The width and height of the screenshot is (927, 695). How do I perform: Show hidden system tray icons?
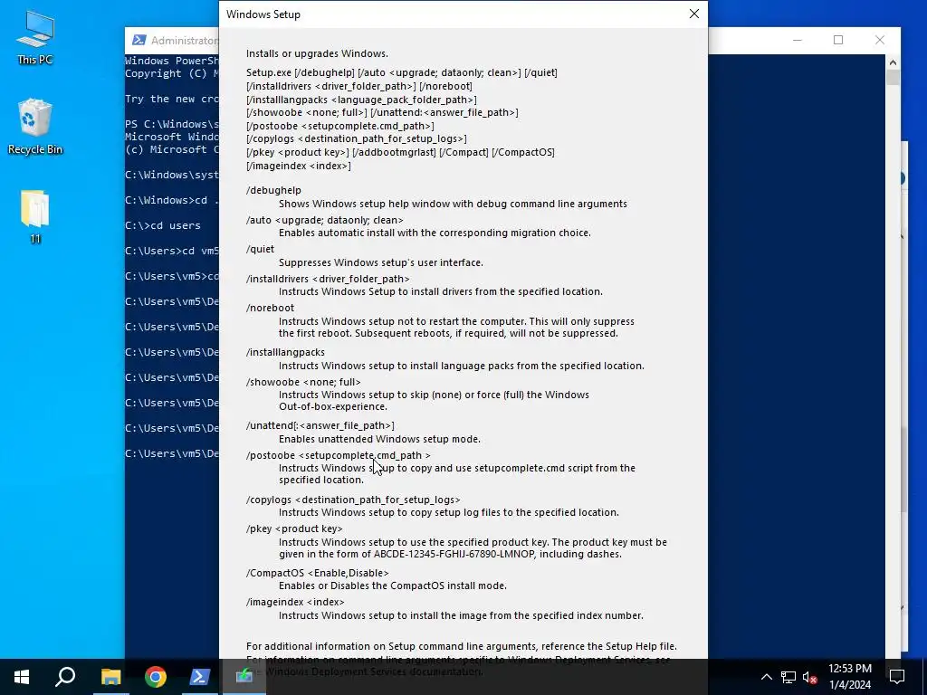click(x=766, y=677)
